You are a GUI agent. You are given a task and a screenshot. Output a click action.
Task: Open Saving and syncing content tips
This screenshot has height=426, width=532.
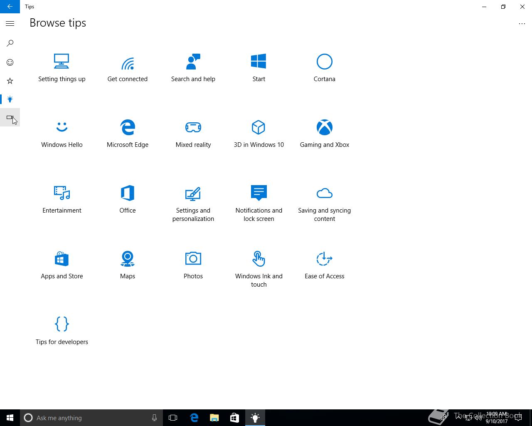tap(324, 203)
